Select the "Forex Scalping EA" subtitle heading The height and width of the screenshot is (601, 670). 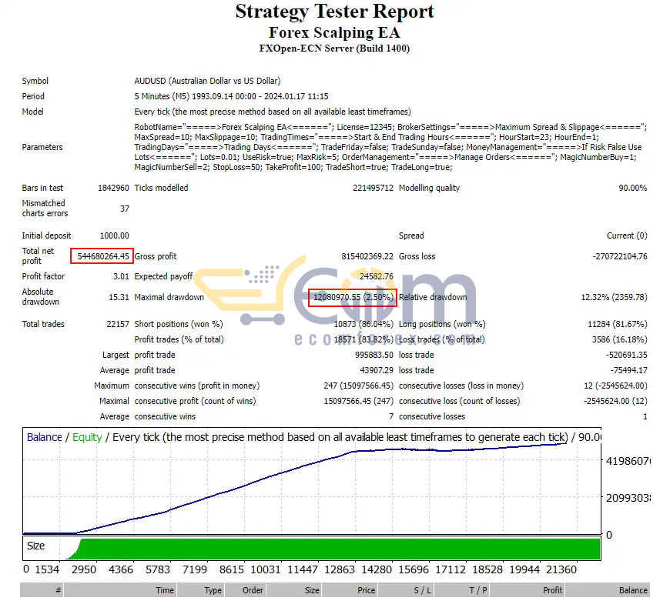334,32
